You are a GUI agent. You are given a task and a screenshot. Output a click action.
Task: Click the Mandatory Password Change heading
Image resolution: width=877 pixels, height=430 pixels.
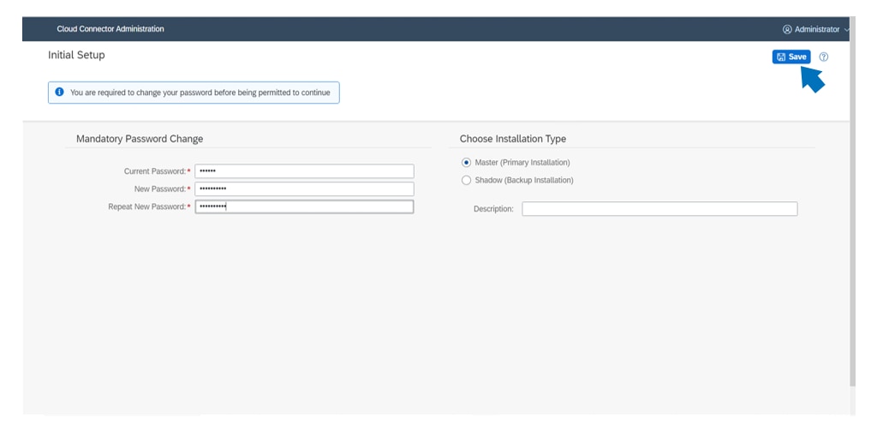pos(140,139)
